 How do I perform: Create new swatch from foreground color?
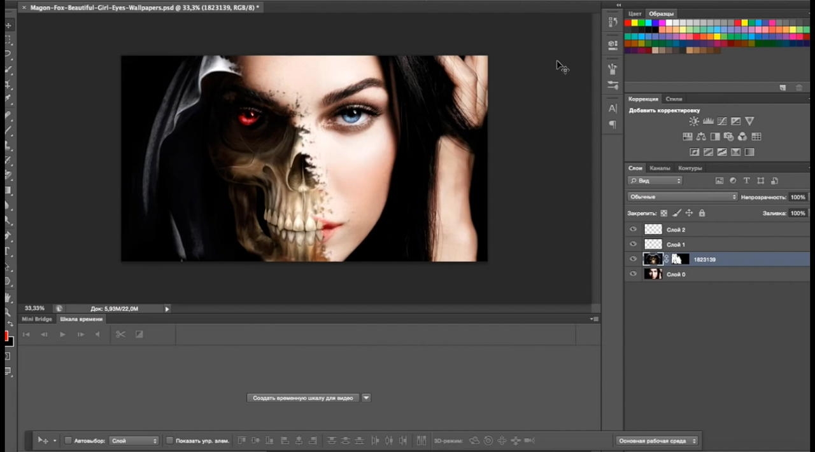click(x=783, y=88)
